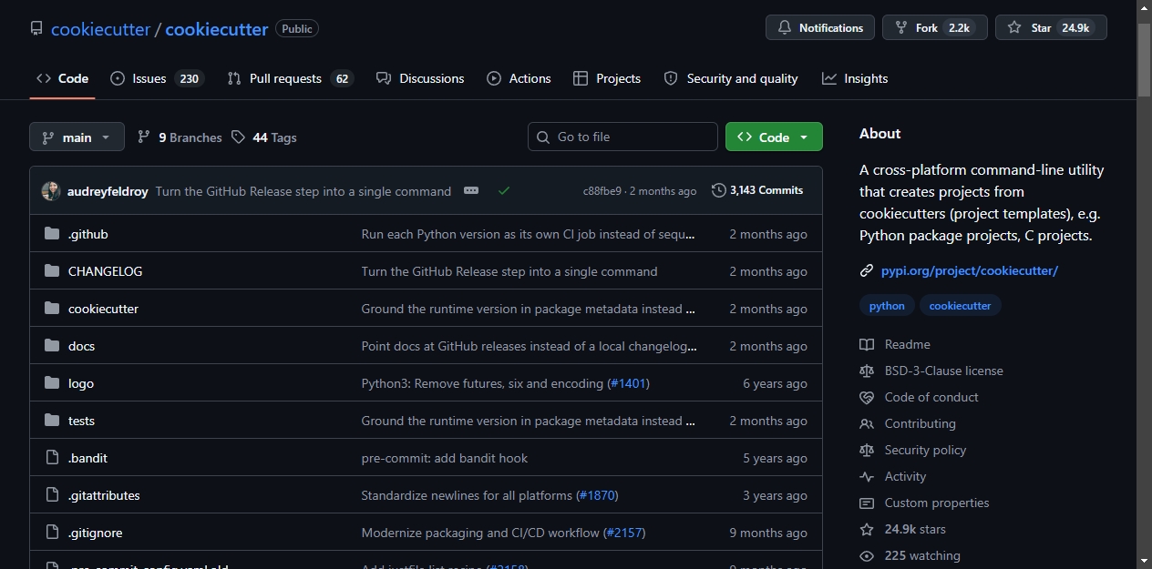1152x569 pixels.
Task: Expand the main branch dropdown
Action: tap(77, 137)
